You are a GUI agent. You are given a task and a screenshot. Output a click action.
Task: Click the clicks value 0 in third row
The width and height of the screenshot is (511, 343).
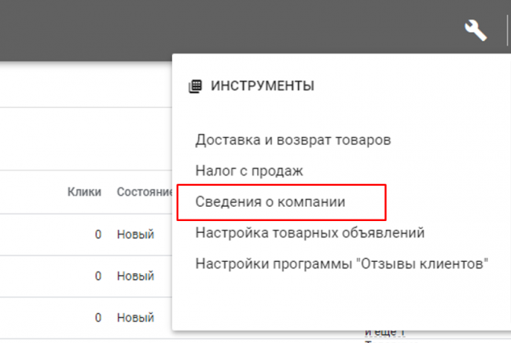(x=98, y=318)
